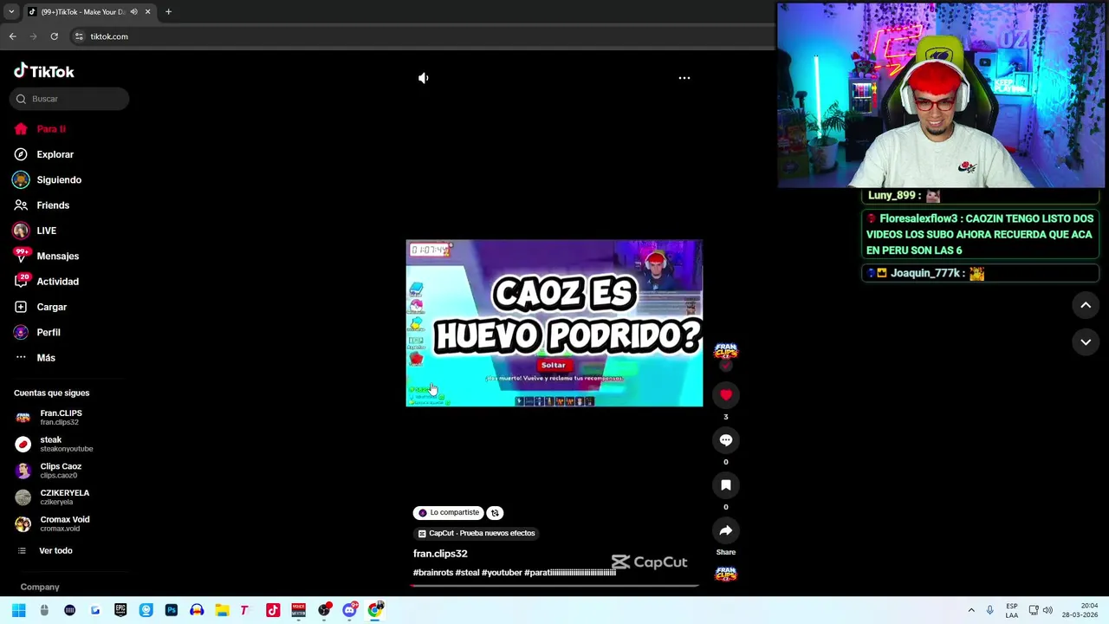
Task: Like the video with the heart icon
Action: coord(726,395)
